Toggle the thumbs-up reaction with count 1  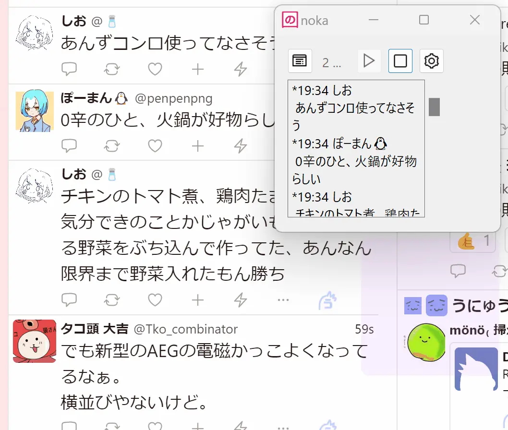click(472, 240)
